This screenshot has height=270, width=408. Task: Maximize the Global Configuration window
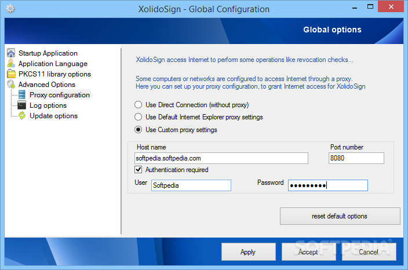click(x=370, y=7)
